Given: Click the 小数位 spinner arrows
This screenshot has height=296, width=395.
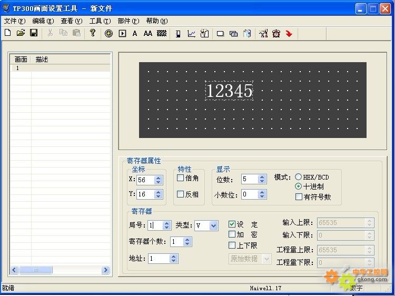Looking at the screenshot, I should pyautogui.click(x=262, y=194).
